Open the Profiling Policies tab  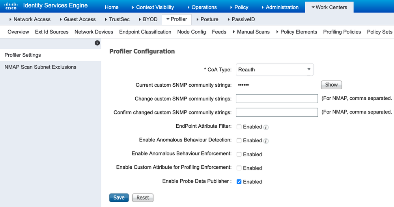342,32
